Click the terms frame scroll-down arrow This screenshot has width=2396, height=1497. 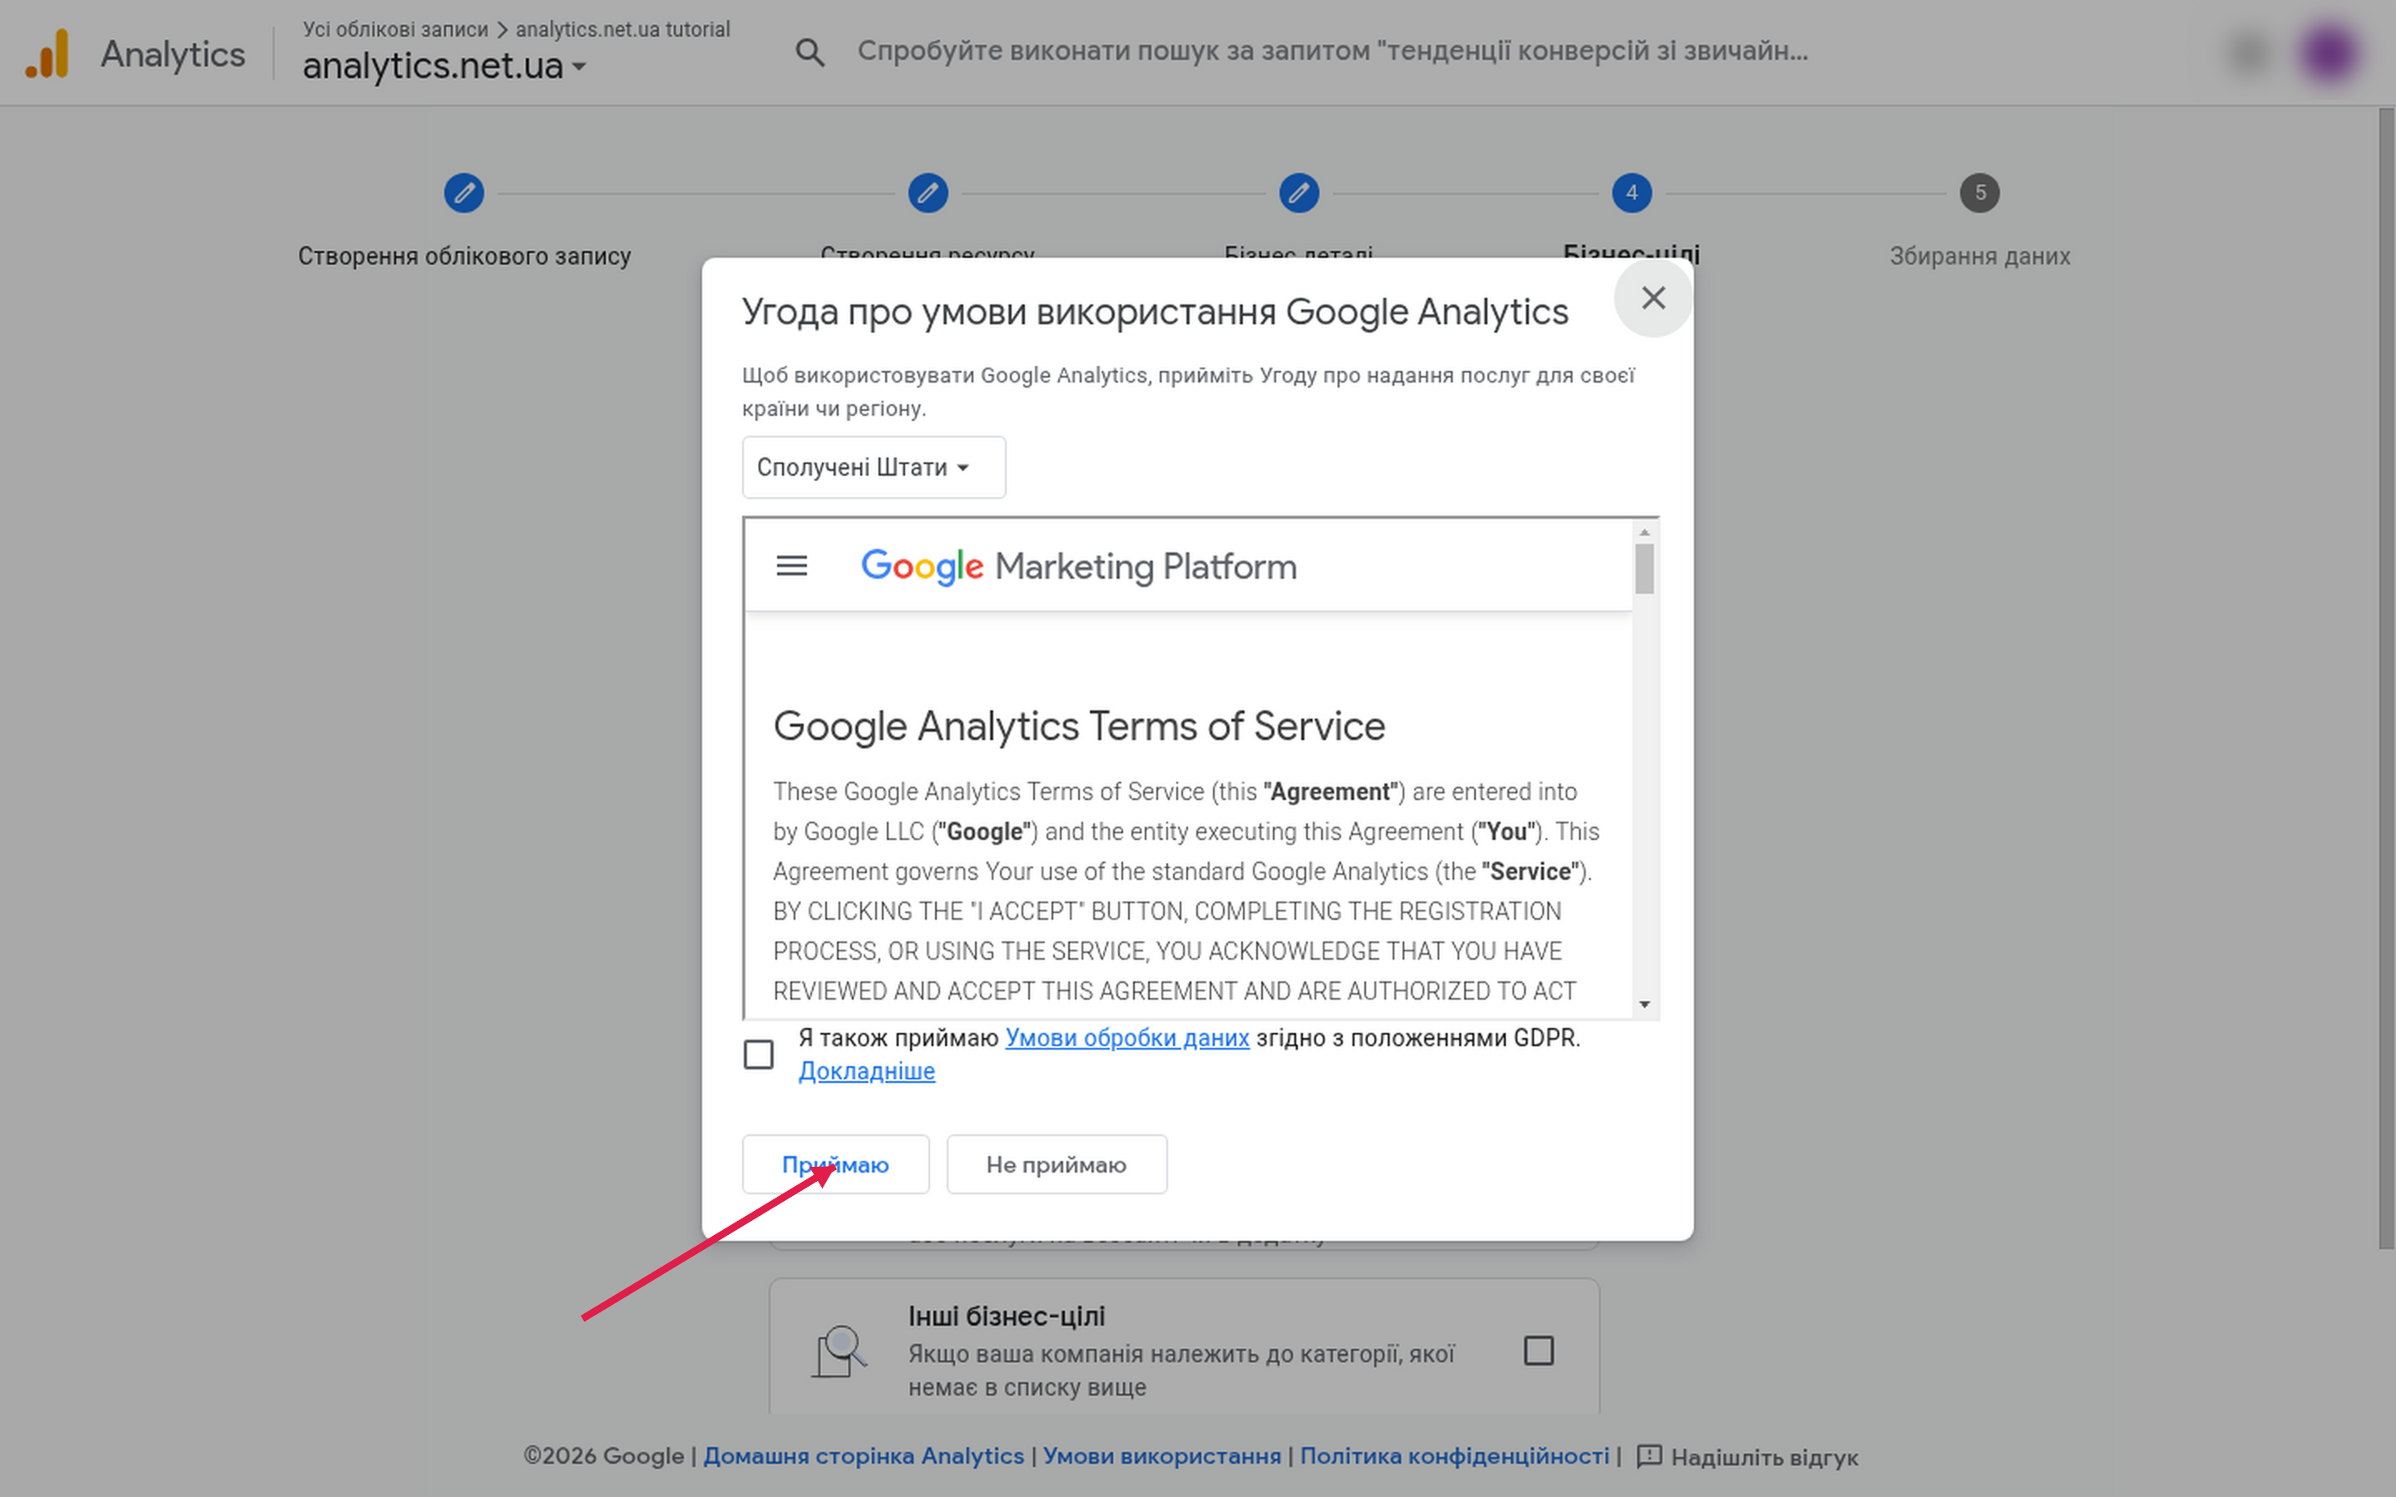pyautogui.click(x=1645, y=1005)
